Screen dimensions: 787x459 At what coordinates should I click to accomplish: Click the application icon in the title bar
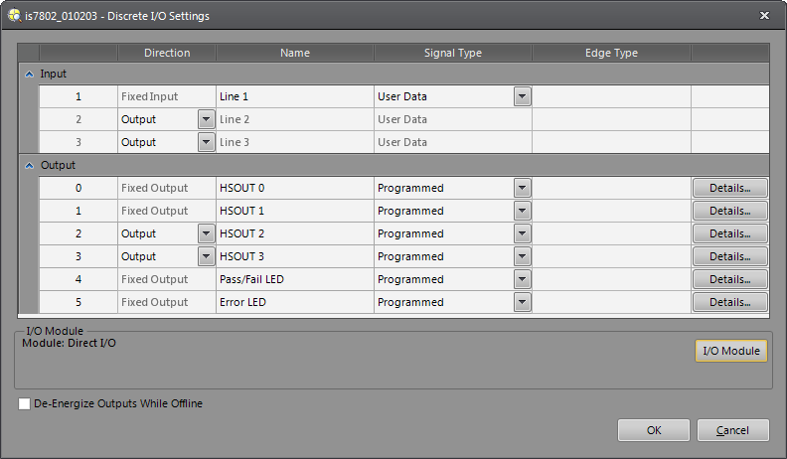coord(13,16)
